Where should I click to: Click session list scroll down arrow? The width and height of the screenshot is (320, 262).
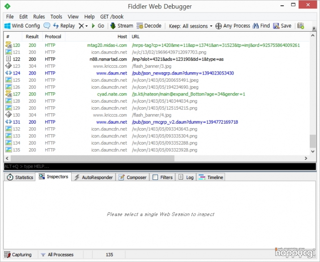coord(313,151)
